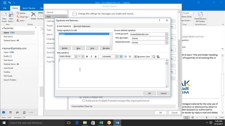Open the E-mail account dropdown
The image size is (225, 126).
pyautogui.click(x=166, y=34)
